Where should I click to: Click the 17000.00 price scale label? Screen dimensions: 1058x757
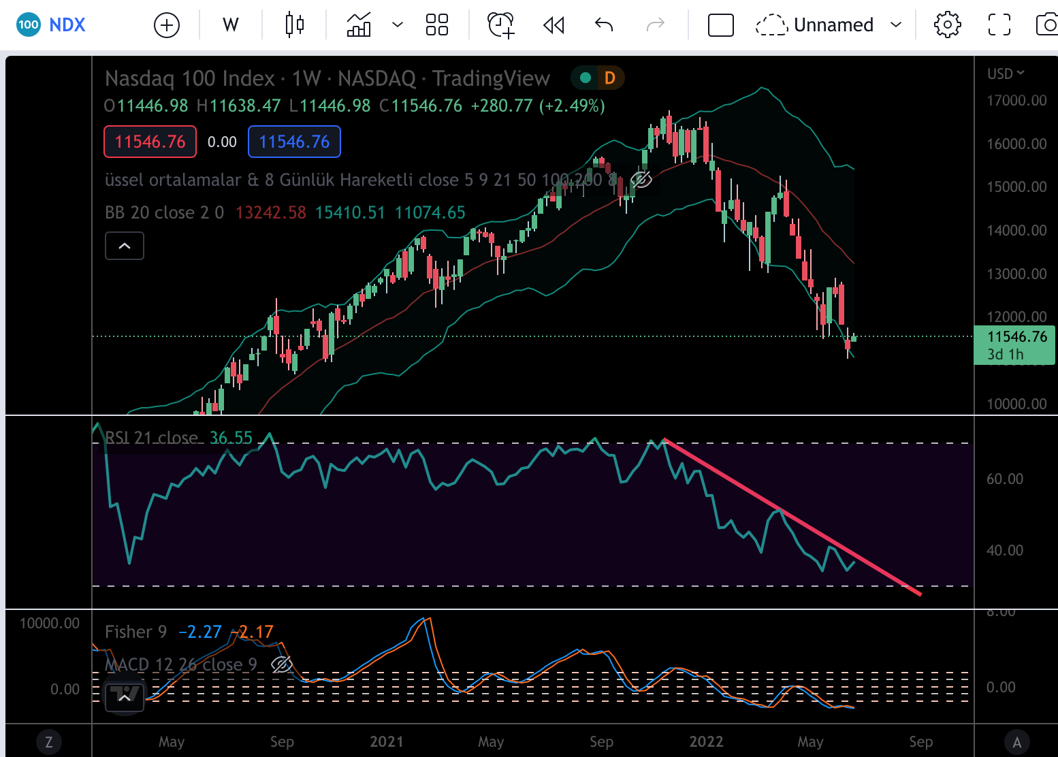(x=1016, y=100)
